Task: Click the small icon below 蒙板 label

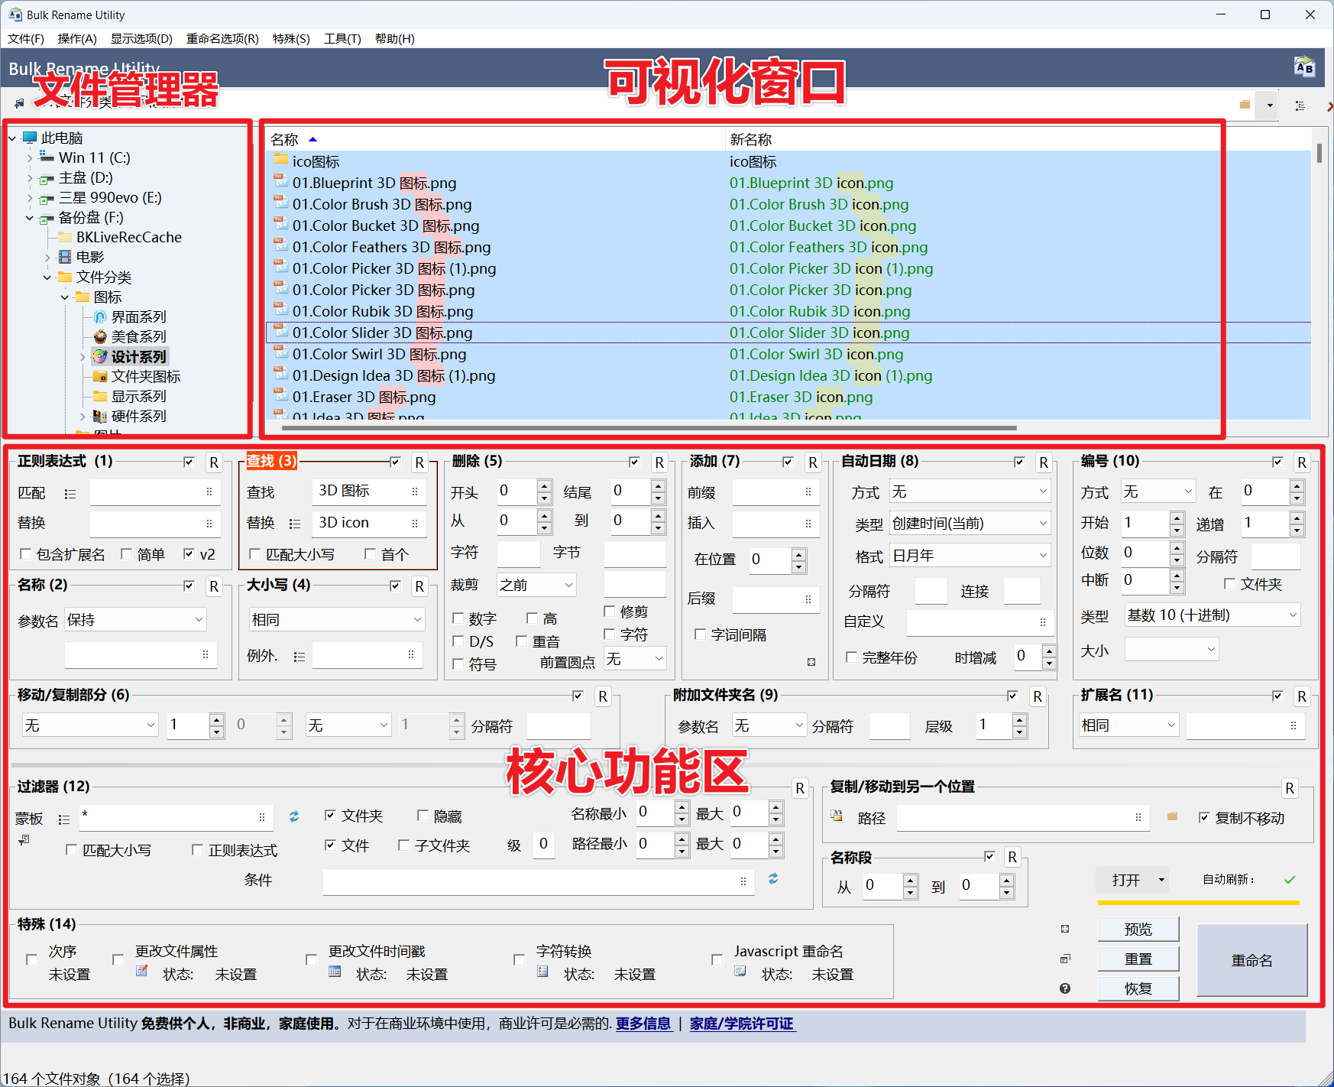Action: (x=24, y=840)
